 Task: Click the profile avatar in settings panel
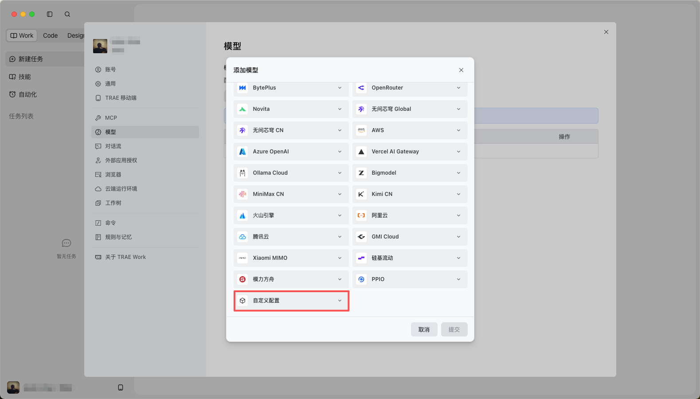coord(100,46)
